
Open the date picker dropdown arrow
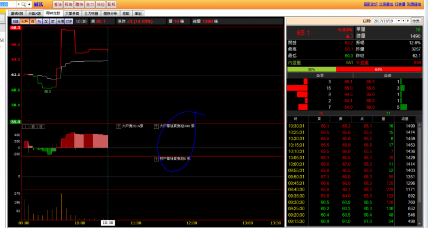[x=399, y=21]
